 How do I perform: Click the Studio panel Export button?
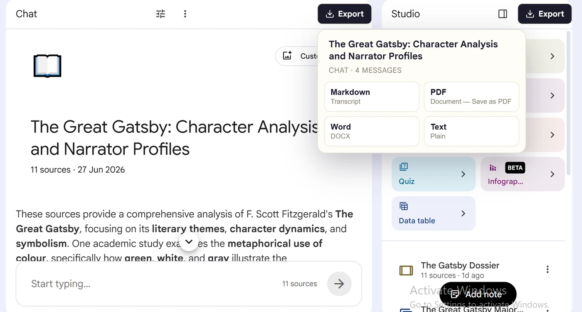pos(545,14)
